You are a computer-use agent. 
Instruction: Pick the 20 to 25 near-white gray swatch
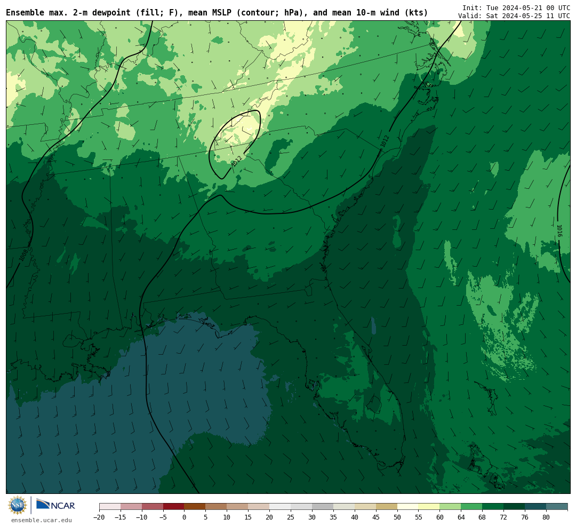point(281,507)
